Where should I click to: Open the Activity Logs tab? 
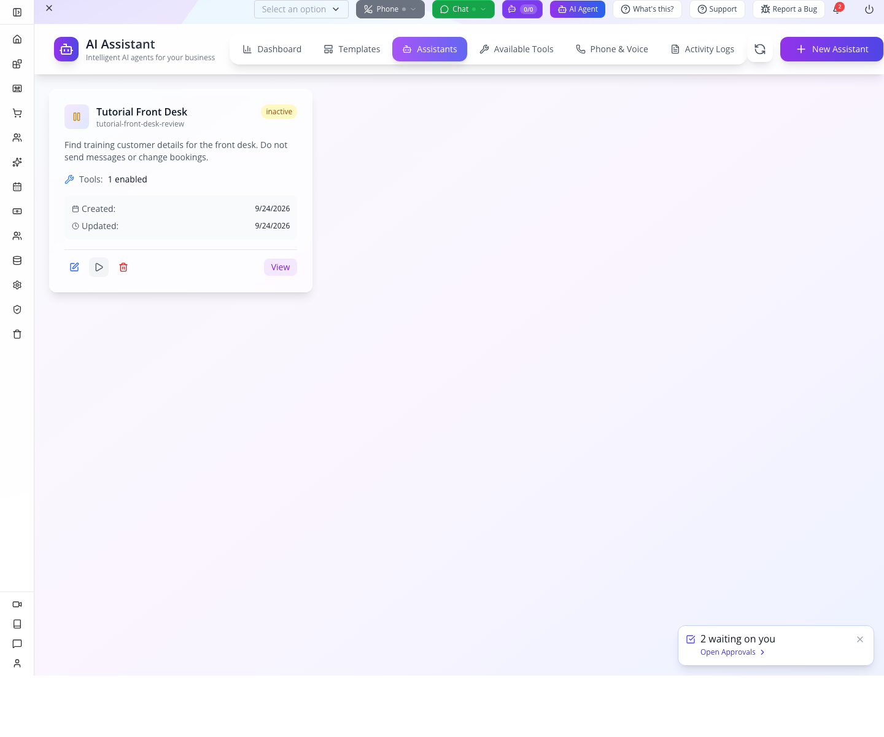click(x=702, y=49)
